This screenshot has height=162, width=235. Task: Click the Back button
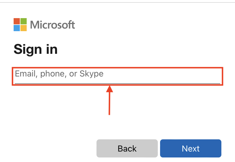pyautogui.click(x=127, y=148)
